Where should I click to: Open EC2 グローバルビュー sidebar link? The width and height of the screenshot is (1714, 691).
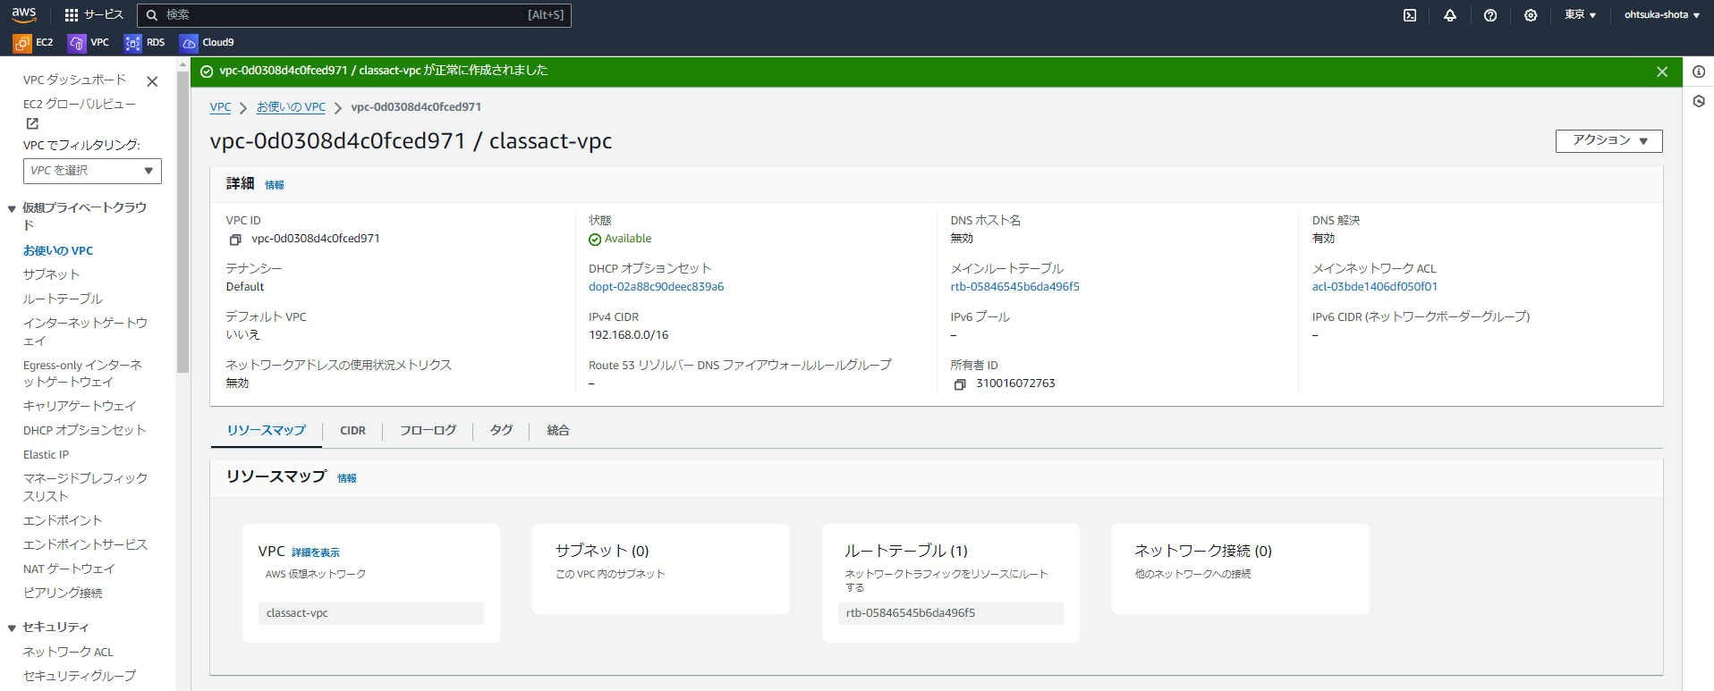(80, 105)
